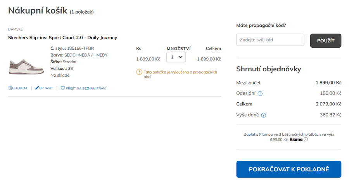The height and width of the screenshot is (181, 349).
Task: Open the Množství quantity dropdown
Action: tap(176, 57)
